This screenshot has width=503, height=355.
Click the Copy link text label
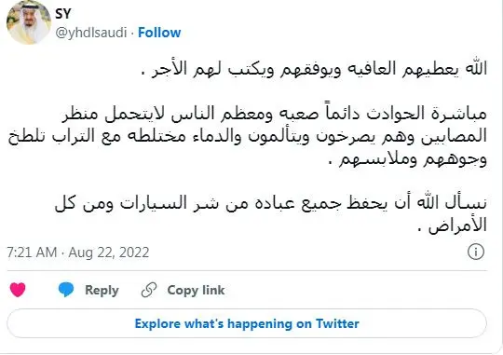pos(196,290)
